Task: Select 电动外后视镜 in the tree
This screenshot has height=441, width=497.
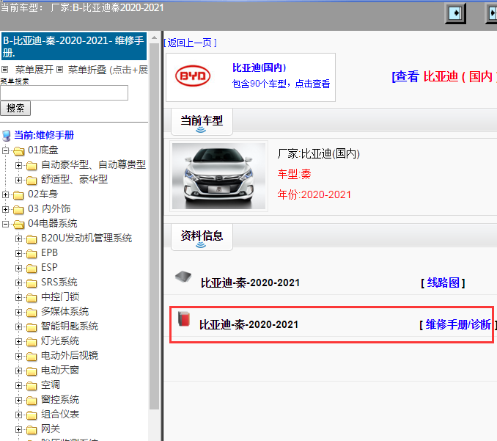Action: [x=70, y=355]
